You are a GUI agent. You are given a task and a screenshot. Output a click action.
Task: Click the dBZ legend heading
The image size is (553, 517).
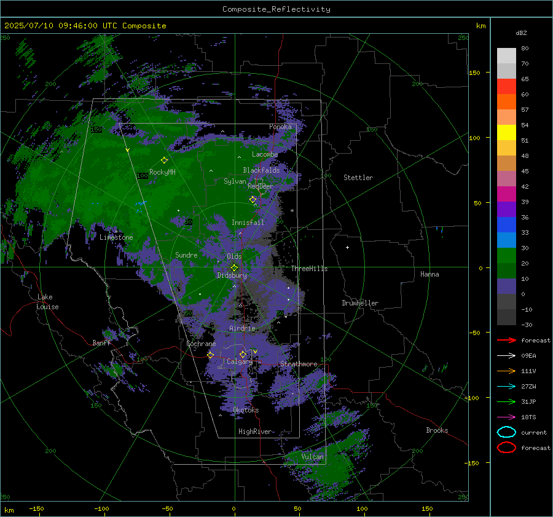click(x=521, y=33)
